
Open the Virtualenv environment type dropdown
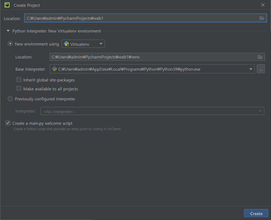point(83,44)
